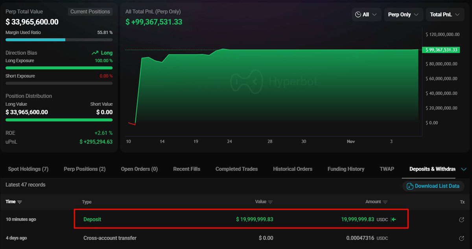Toggle the Current Positions button

(90, 12)
